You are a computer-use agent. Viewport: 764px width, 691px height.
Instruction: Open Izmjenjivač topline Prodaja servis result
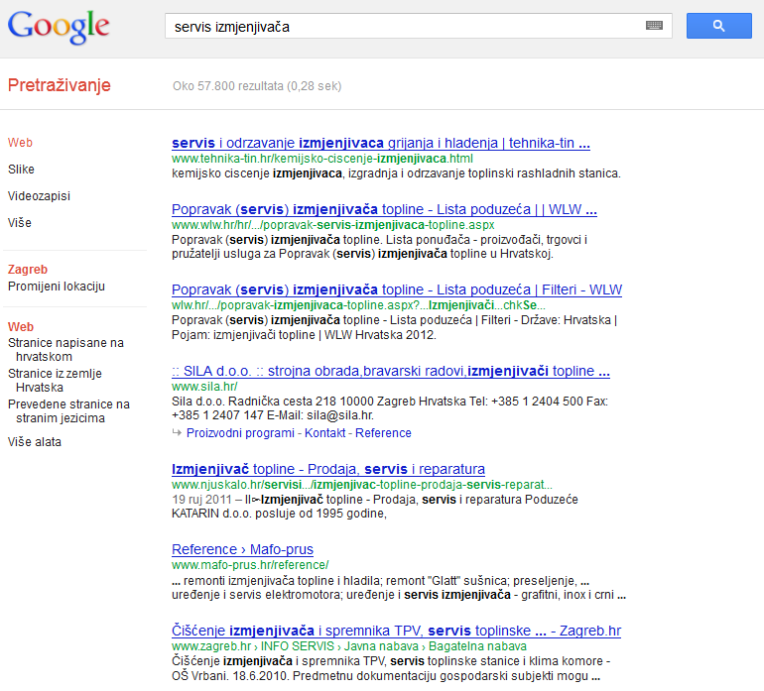coord(328,469)
